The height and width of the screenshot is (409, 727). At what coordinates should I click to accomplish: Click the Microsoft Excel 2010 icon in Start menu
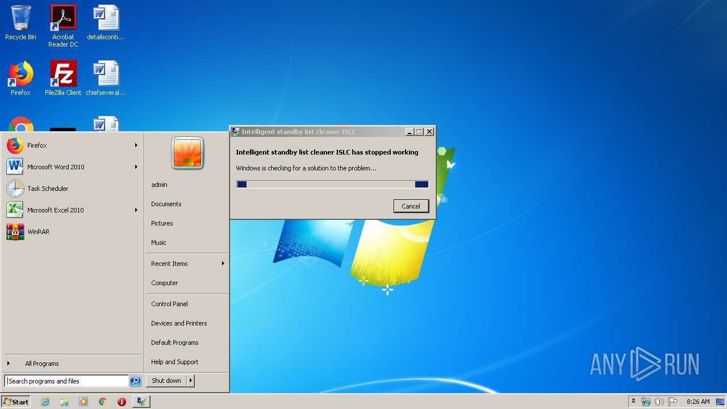click(x=15, y=210)
